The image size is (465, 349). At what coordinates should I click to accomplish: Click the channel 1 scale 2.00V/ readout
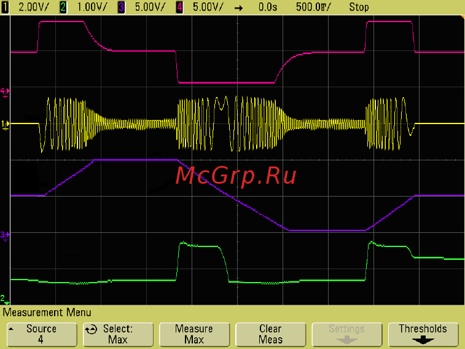(34, 7)
